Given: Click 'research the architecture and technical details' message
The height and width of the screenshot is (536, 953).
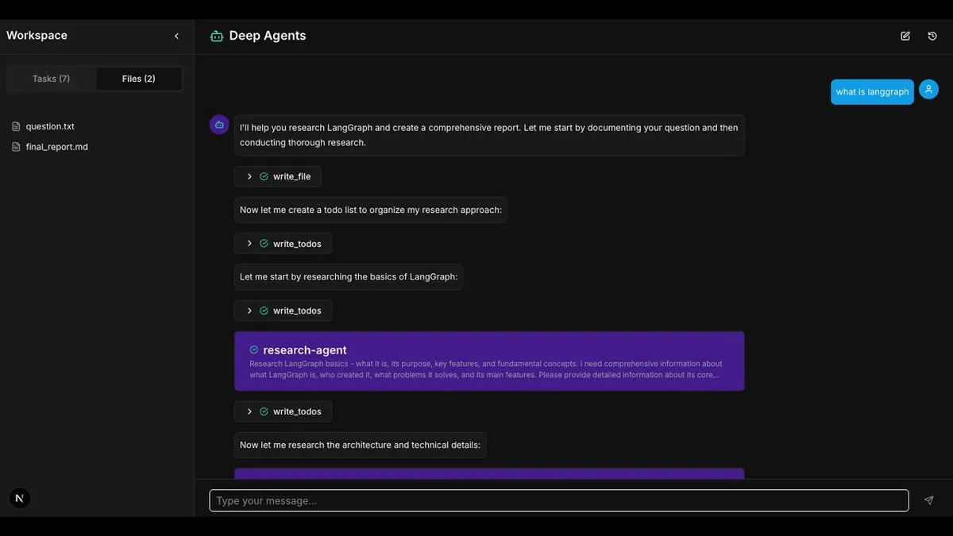Looking at the screenshot, I should [x=361, y=445].
